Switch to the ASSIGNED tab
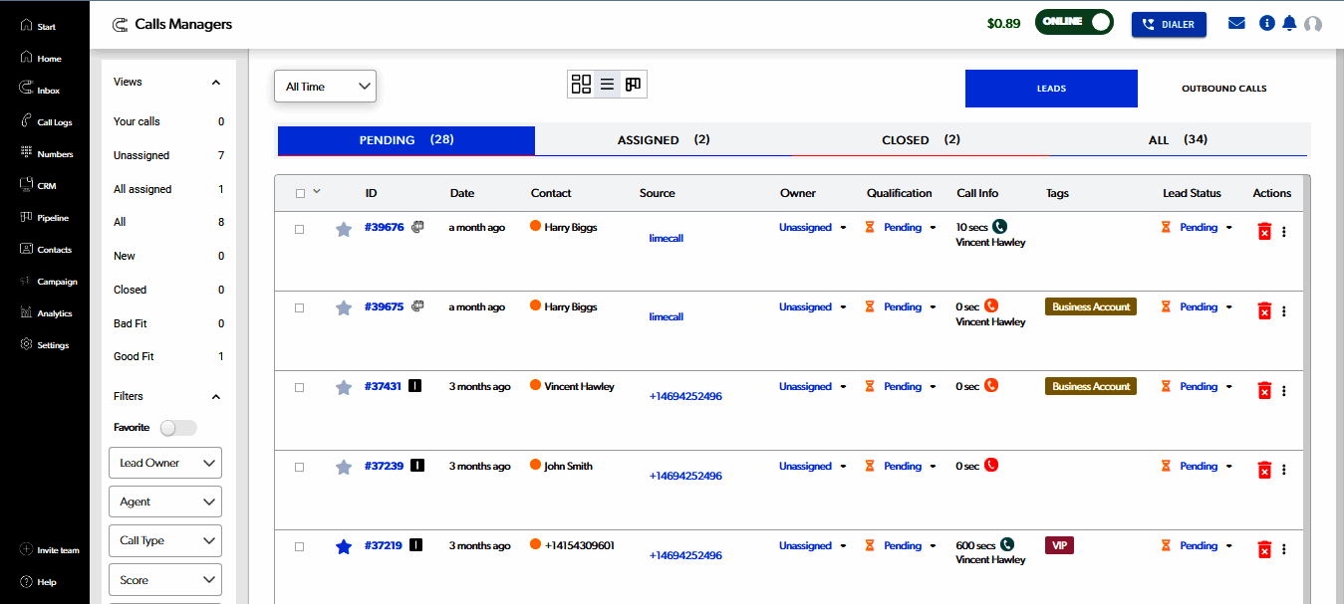 [x=663, y=140]
